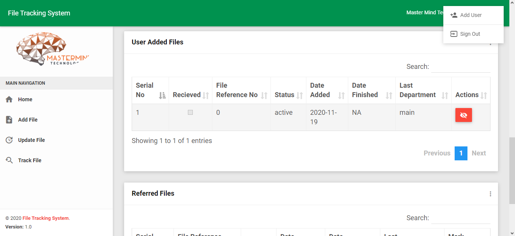Click the Sign Out arrow icon
Screen dimensions: 515x236
[x=454, y=34]
